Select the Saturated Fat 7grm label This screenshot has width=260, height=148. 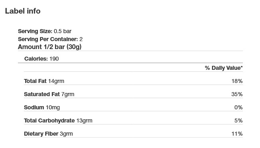pos(49,94)
